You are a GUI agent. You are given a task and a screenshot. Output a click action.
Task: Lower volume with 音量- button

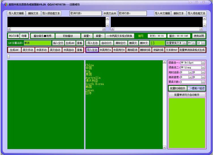coord(98,36)
